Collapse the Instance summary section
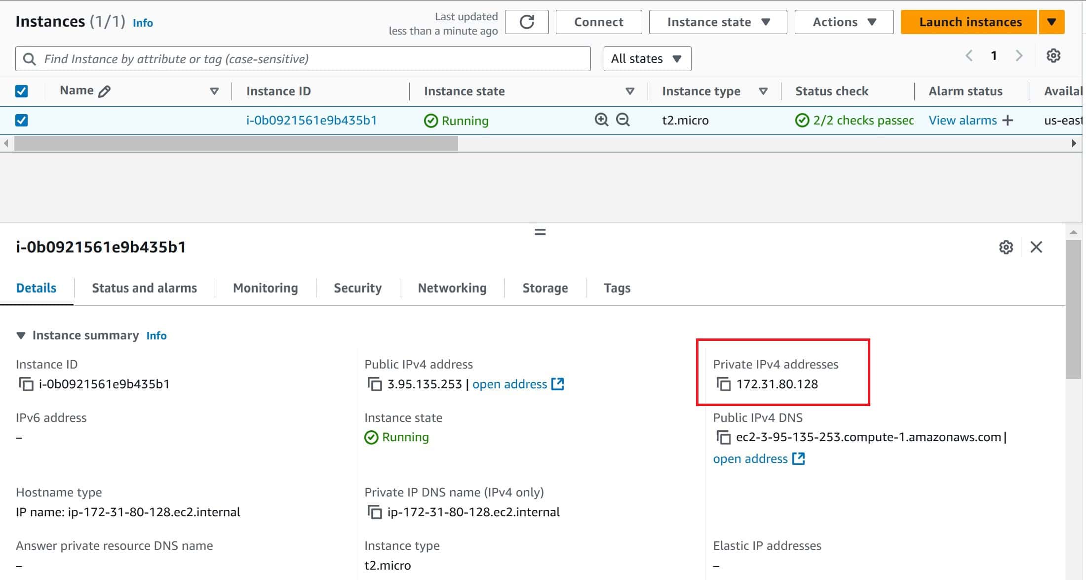The width and height of the screenshot is (1086, 580). click(21, 335)
